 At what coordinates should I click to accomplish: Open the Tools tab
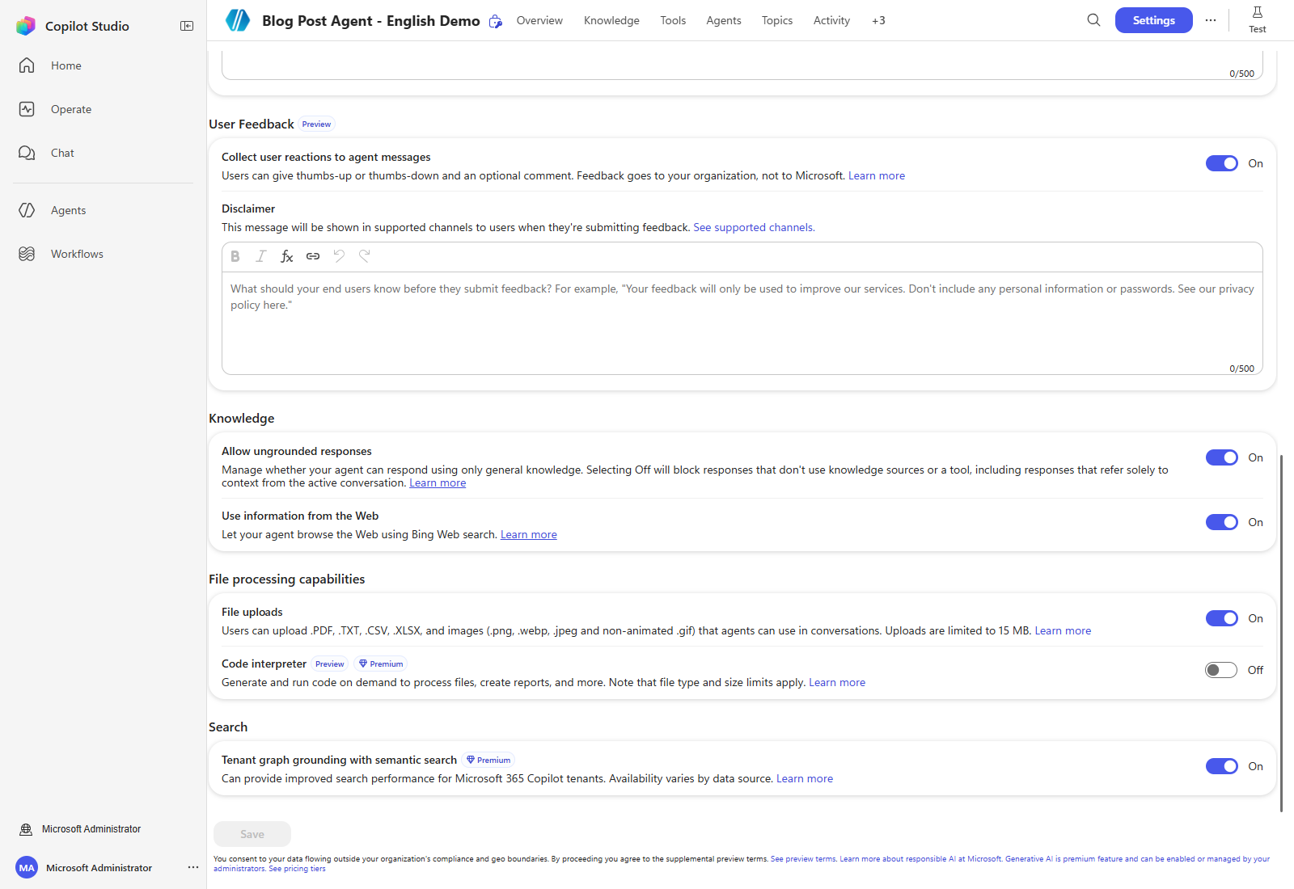673,20
